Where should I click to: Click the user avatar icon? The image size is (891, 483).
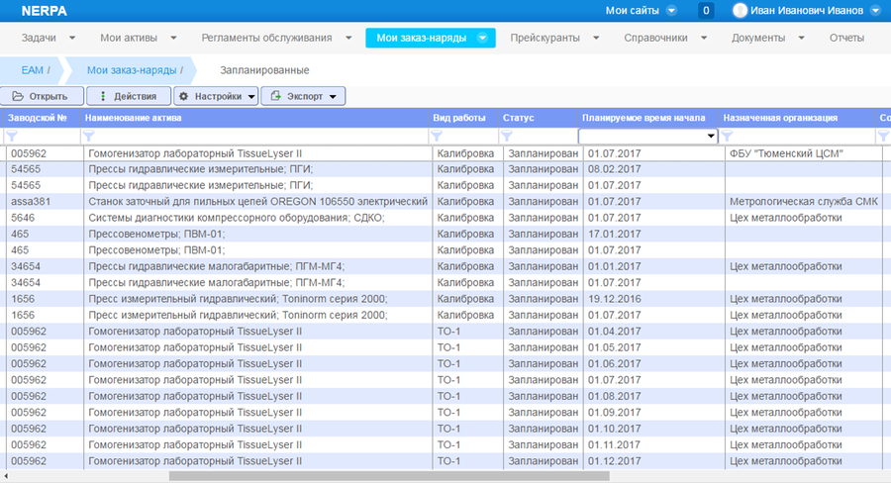(x=739, y=10)
